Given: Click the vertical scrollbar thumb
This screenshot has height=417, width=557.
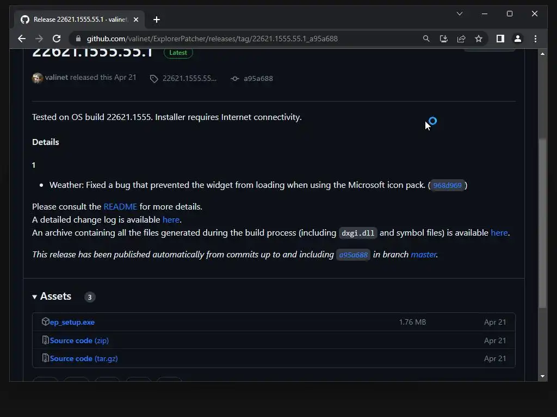Looking at the screenshot, I should (x=542, y=223).
